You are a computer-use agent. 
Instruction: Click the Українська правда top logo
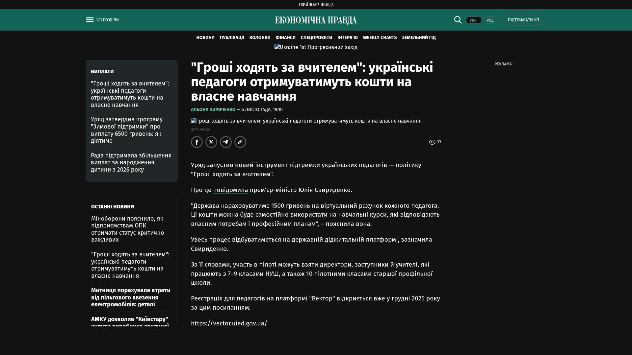pos(316,5)
